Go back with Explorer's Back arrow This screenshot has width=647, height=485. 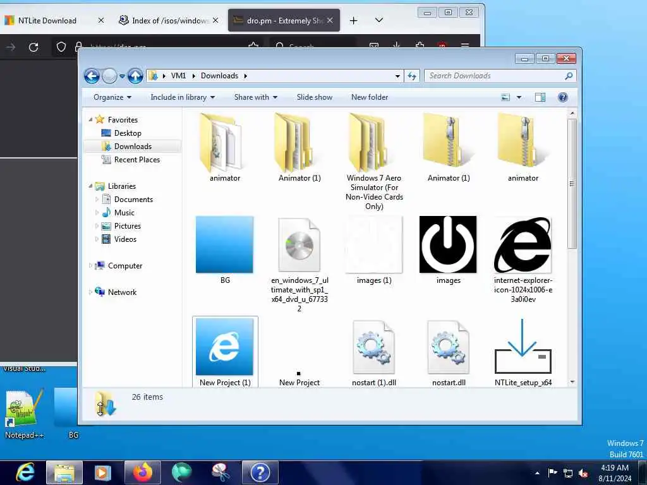click(x=92, y=76)
